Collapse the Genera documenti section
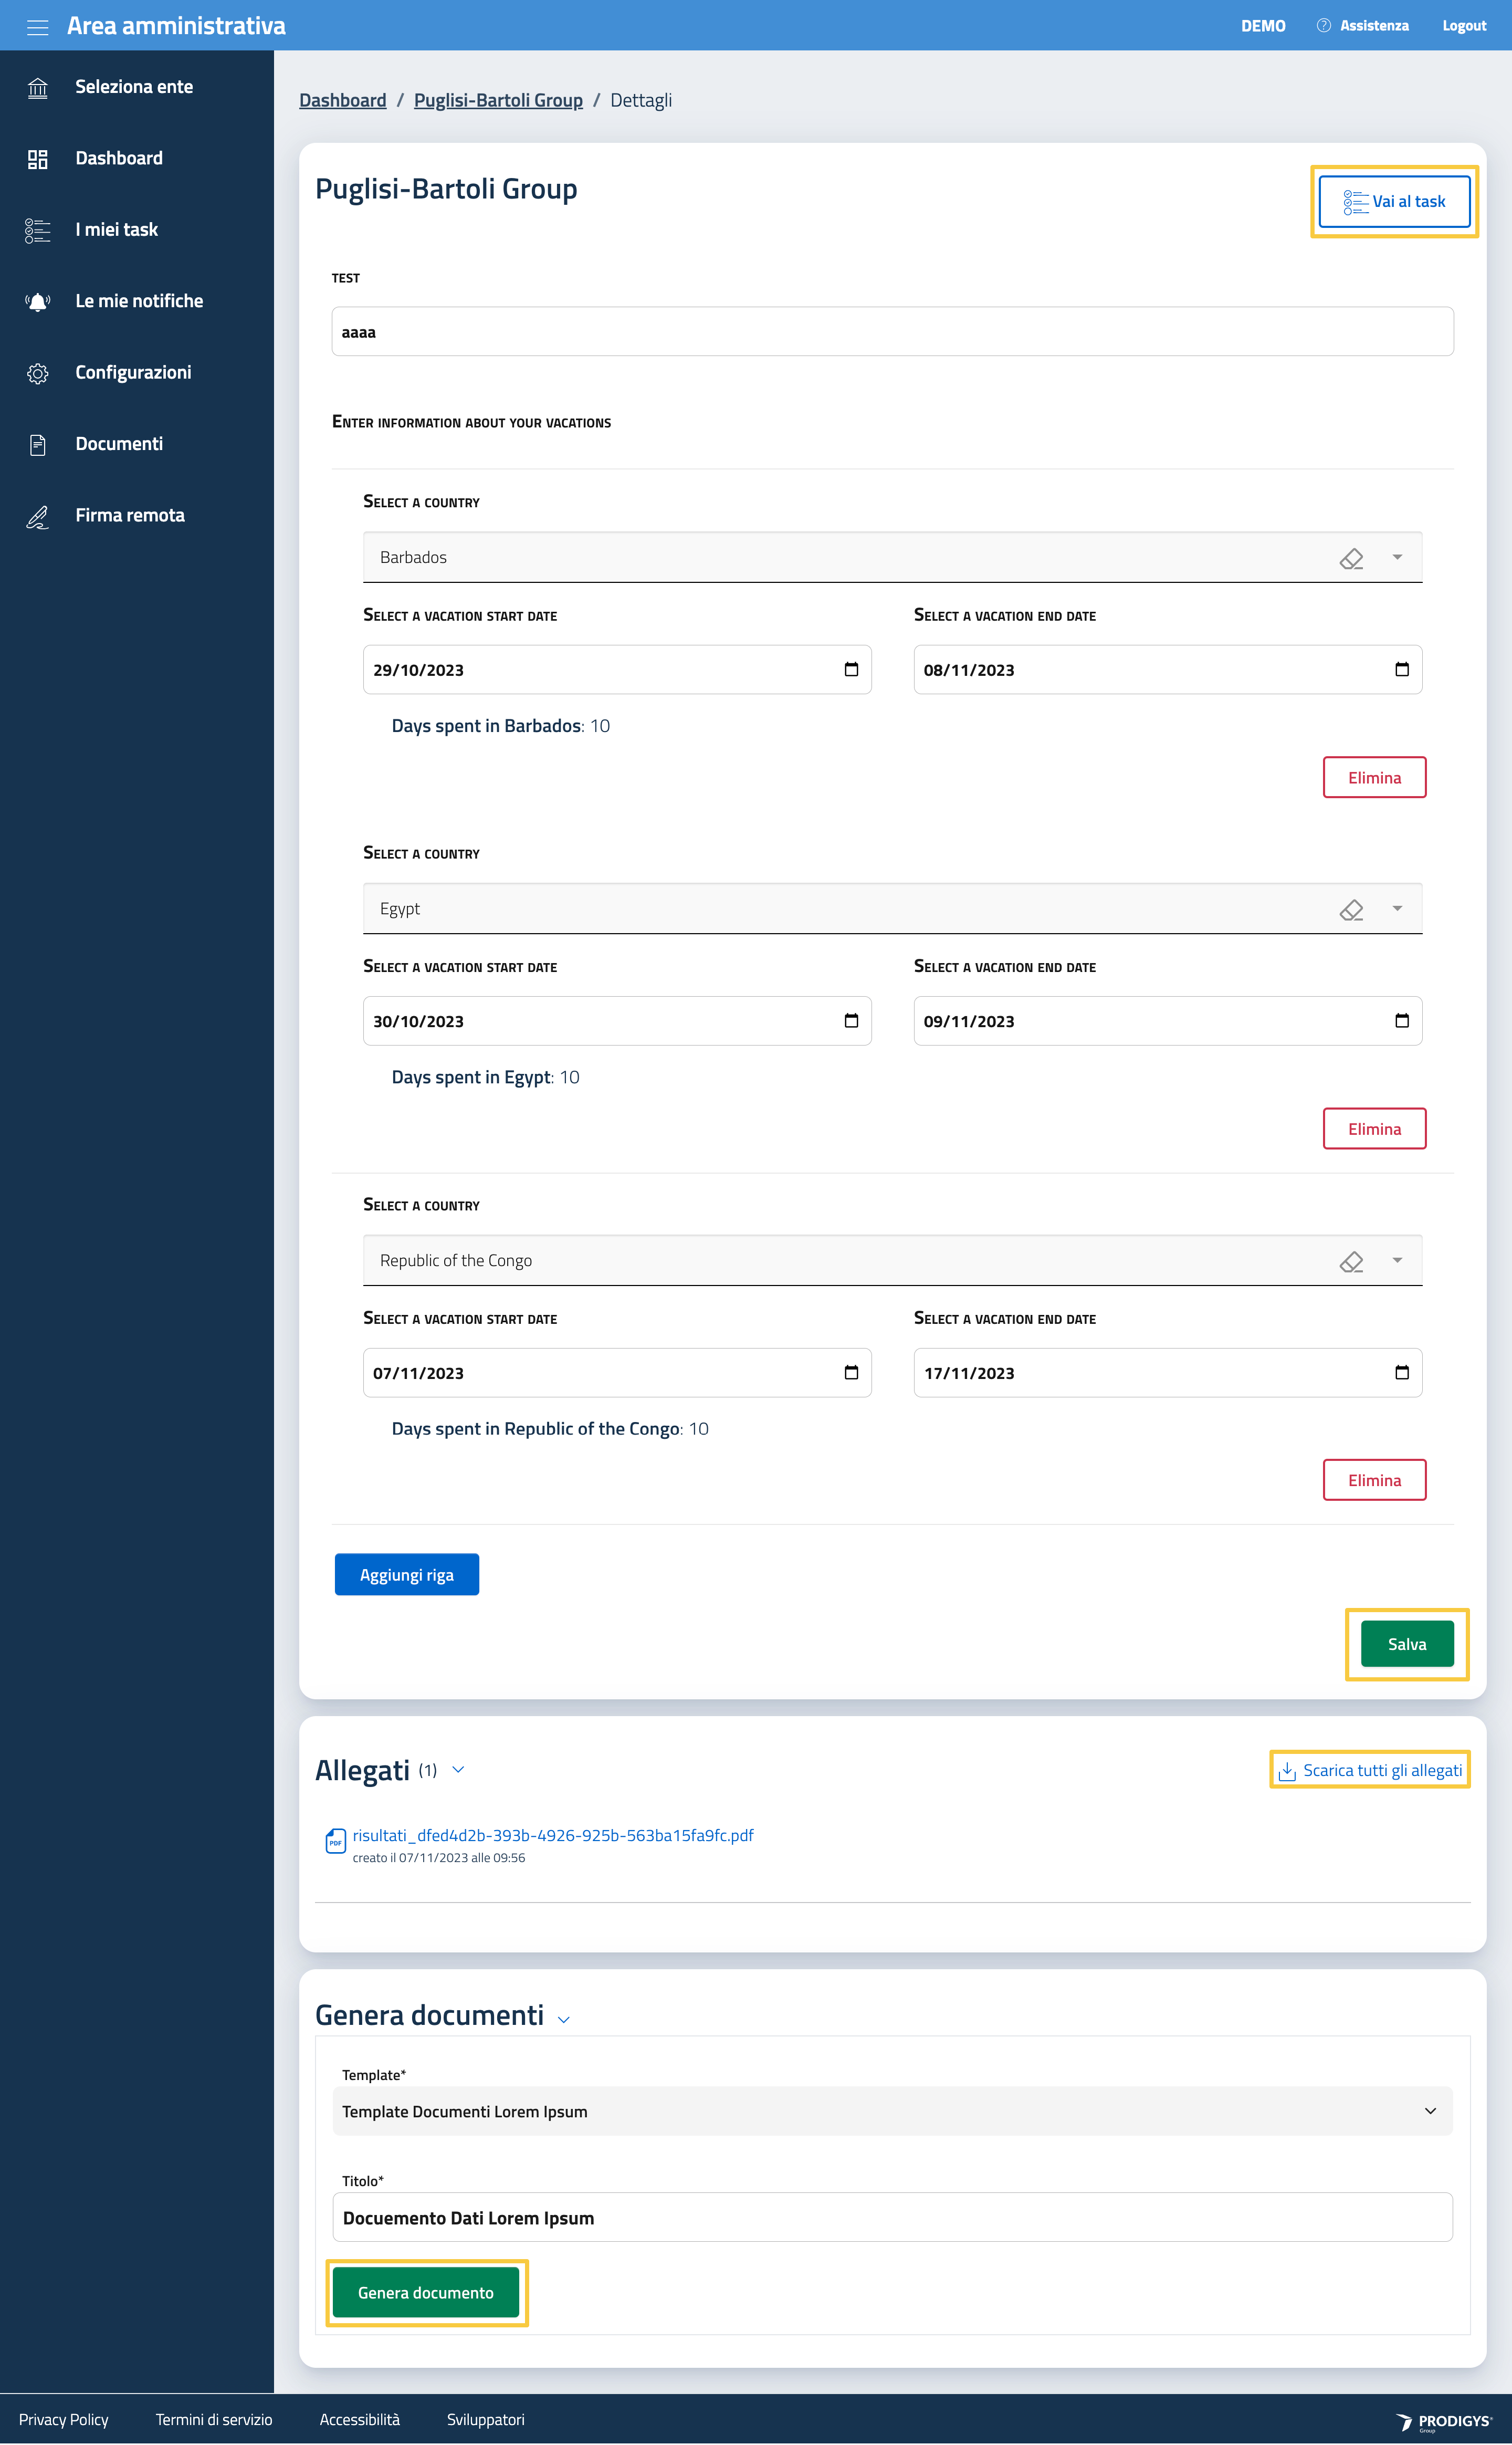Screen dimensions: 1512x2445 click(564, 2019)
